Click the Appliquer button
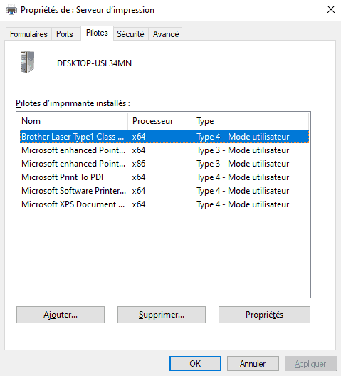341x376 pixels. [x=310, y=363]
